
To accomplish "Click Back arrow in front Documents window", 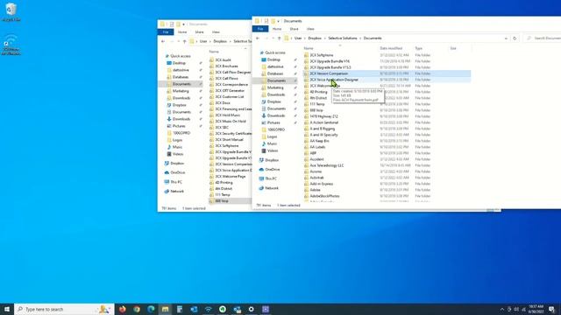I will [x=258, y=38].
